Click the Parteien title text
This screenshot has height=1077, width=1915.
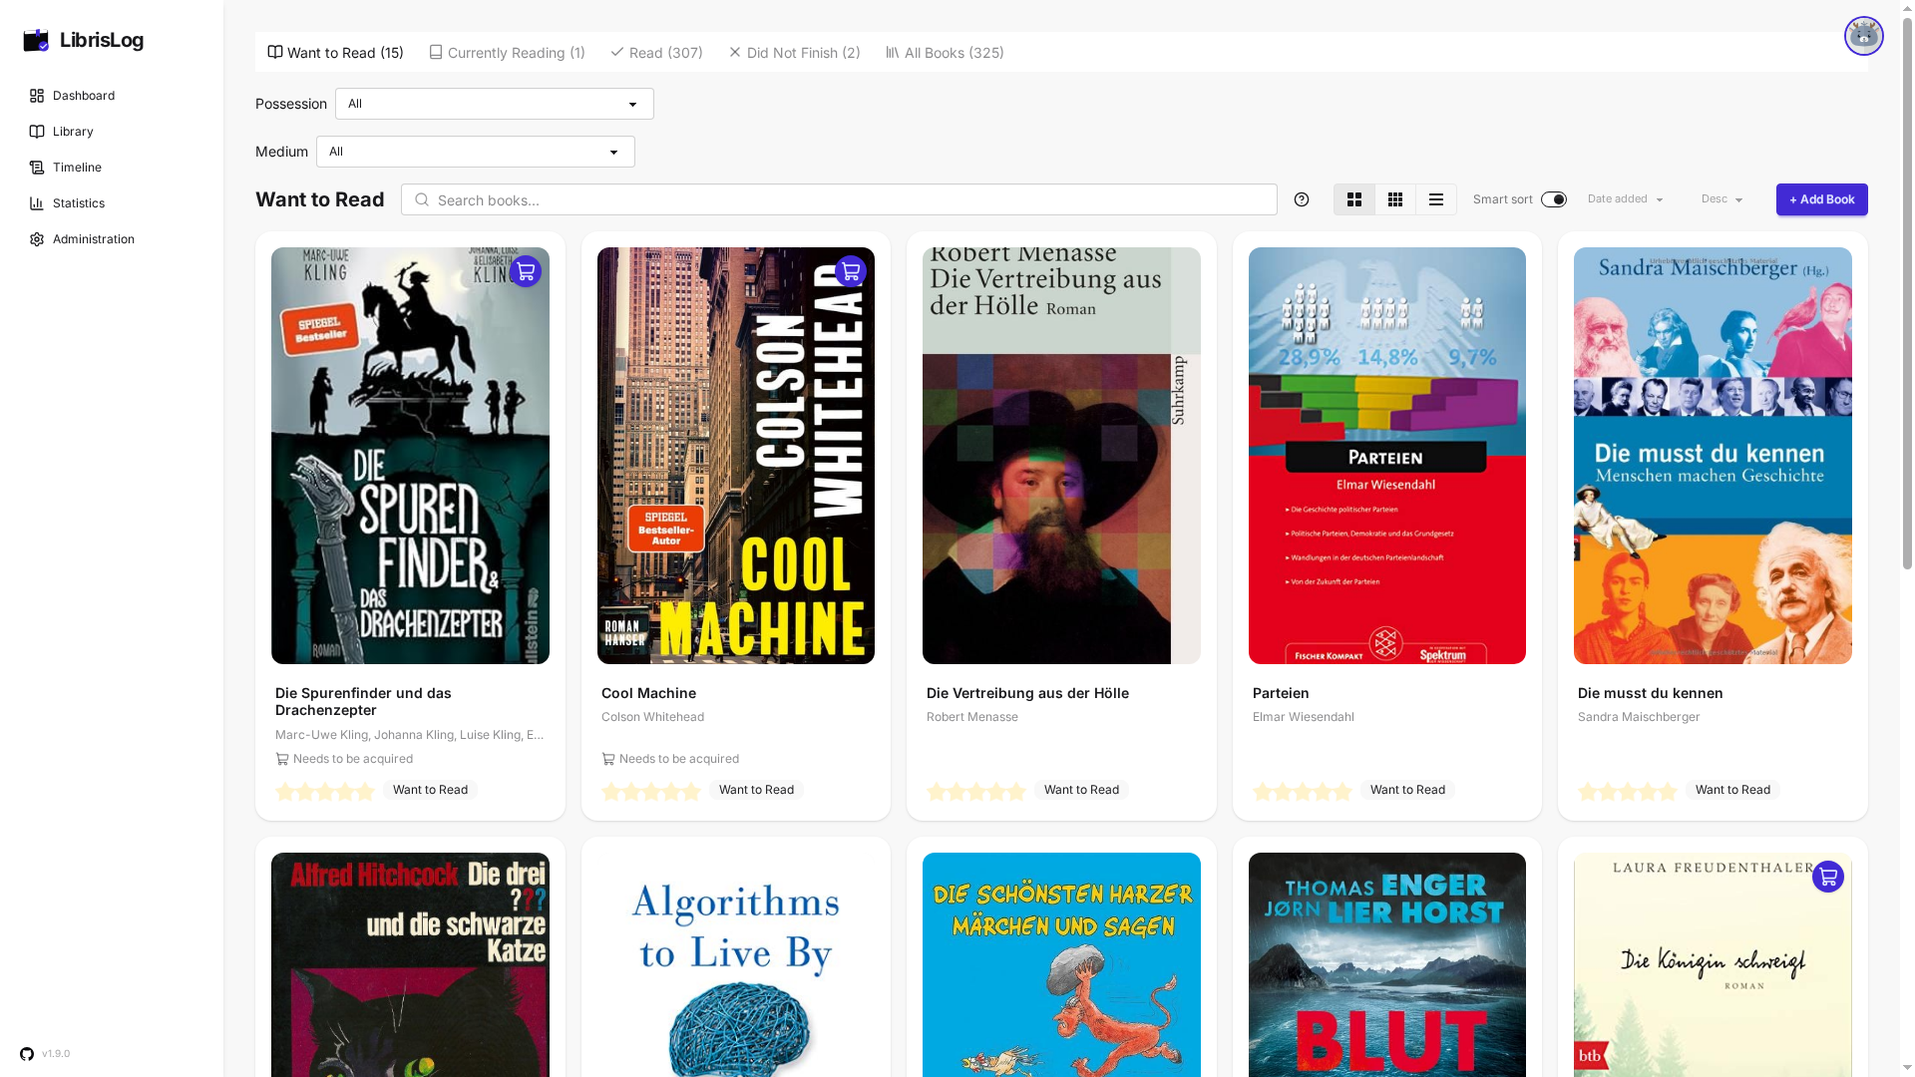click(x=1281, y=693)
